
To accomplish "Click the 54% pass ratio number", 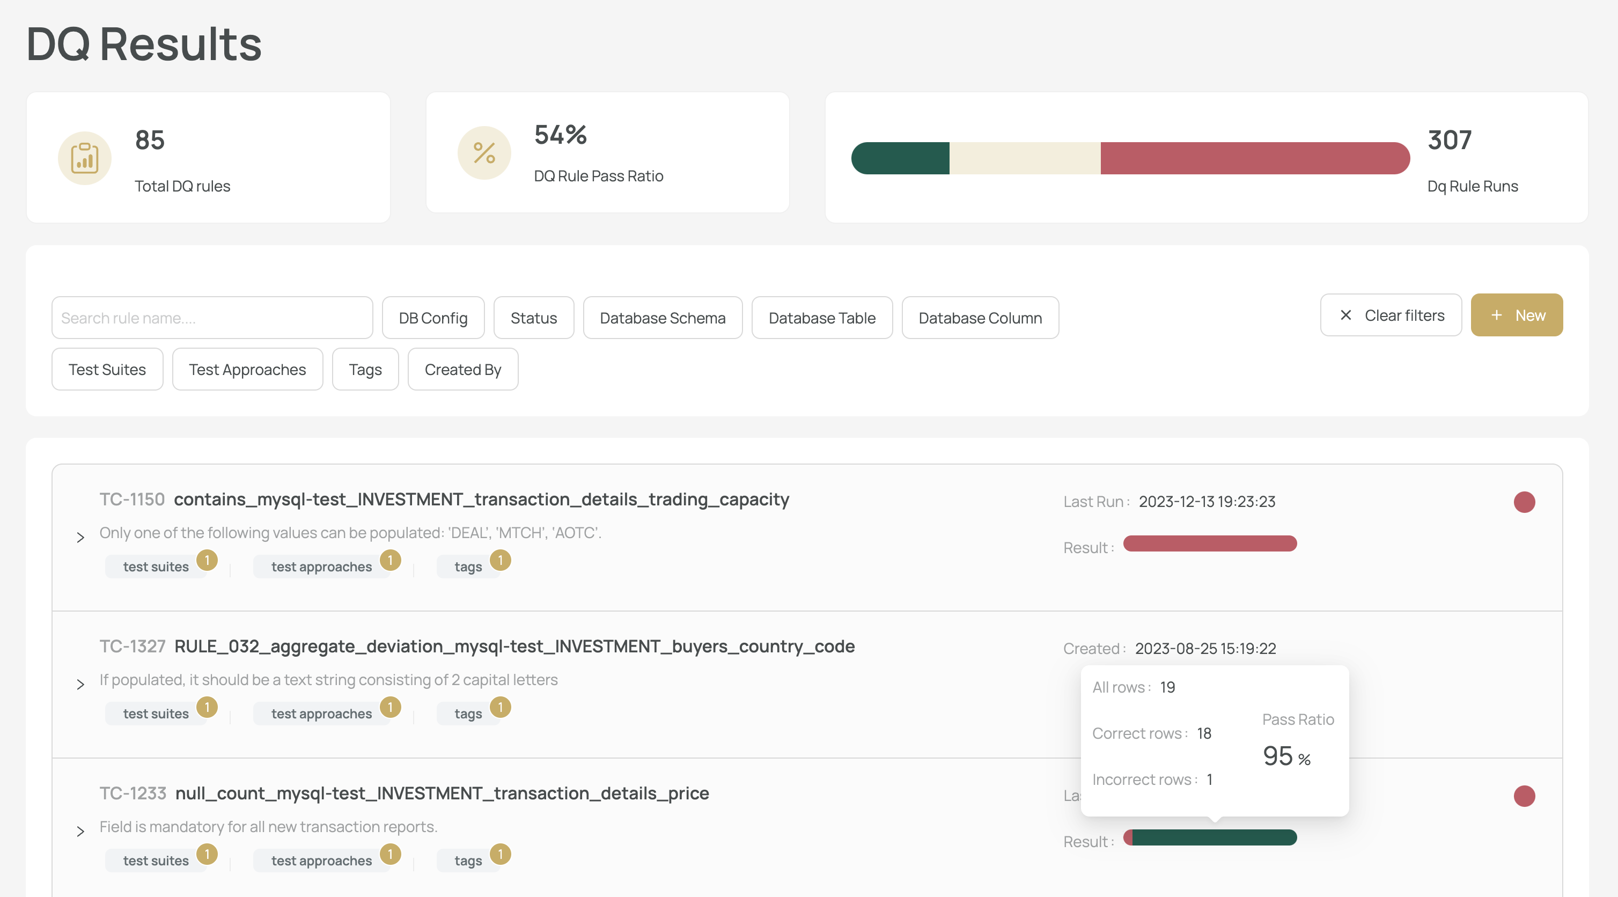I will click(560, 135).
